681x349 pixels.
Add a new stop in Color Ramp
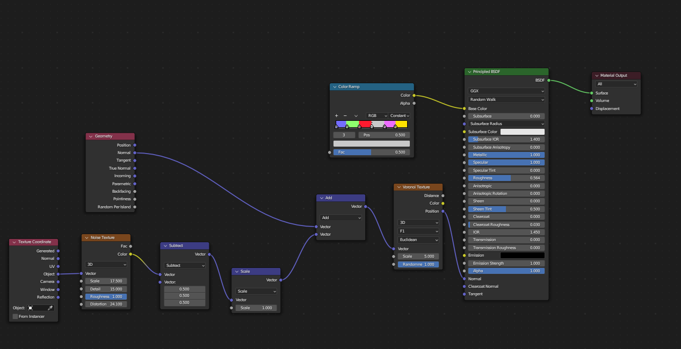(x=337, y=115)
